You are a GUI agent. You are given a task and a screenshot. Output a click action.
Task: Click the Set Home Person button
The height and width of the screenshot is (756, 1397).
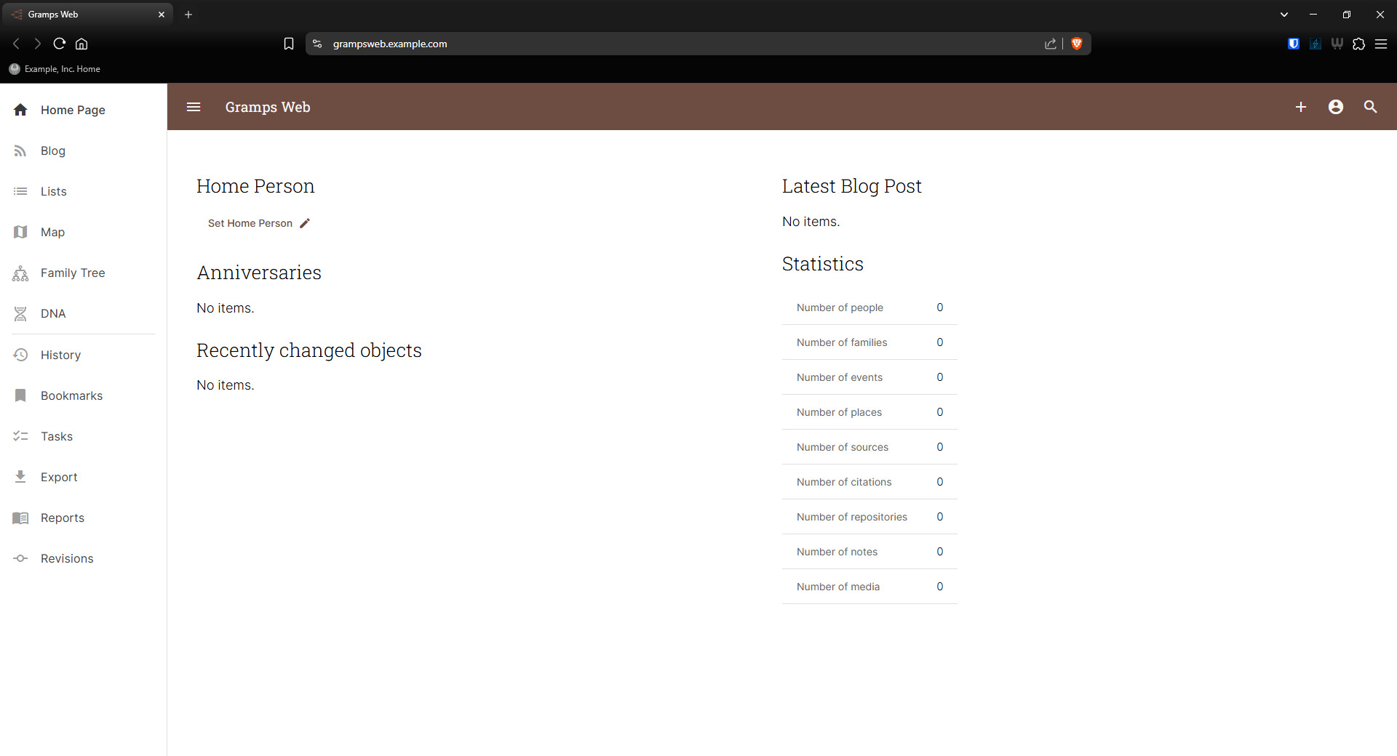click(x=250, y=223)
